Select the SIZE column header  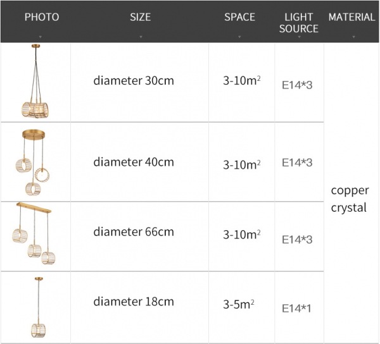[x=140, y=17]
